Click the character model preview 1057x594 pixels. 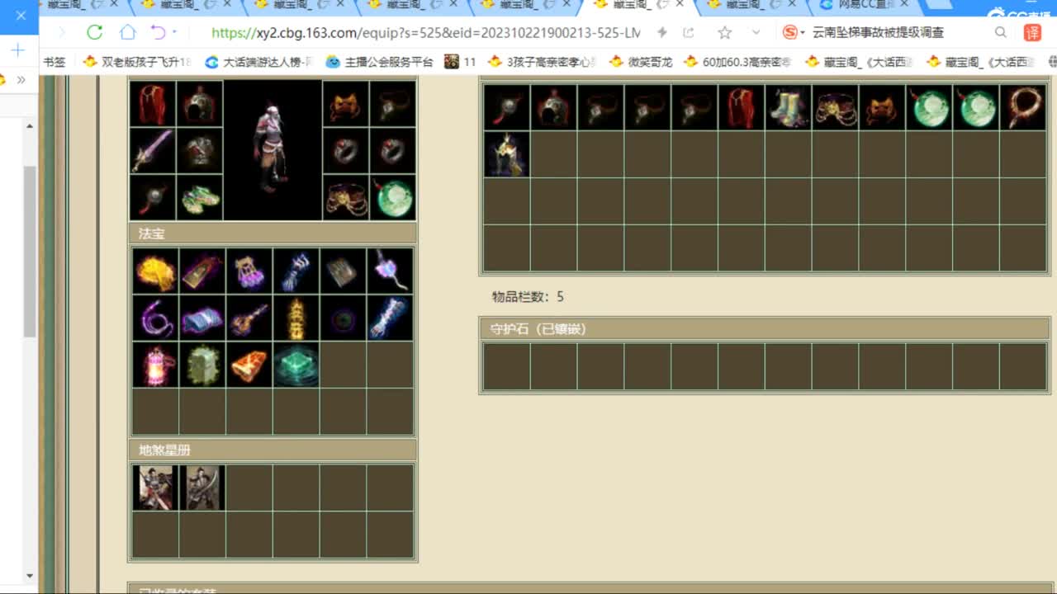pos(273,150)
